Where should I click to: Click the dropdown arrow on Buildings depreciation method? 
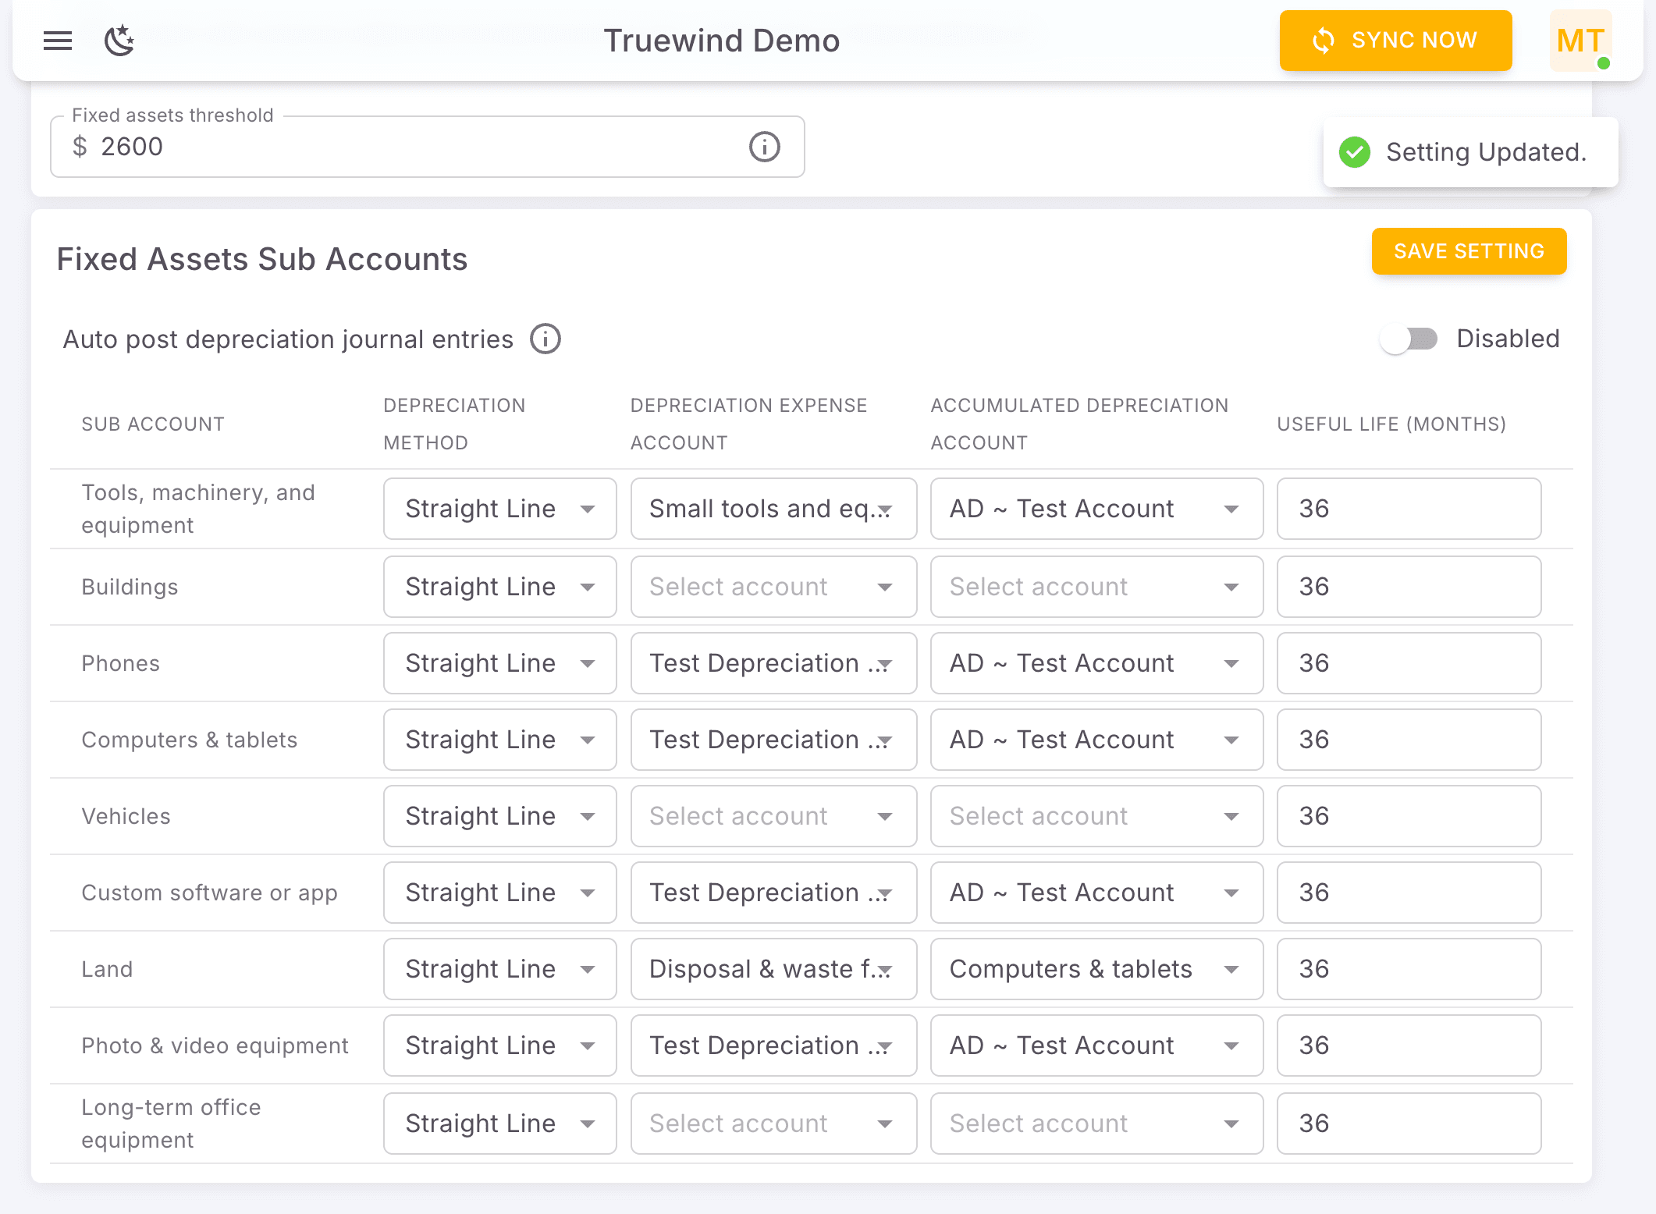click(589, 587)
